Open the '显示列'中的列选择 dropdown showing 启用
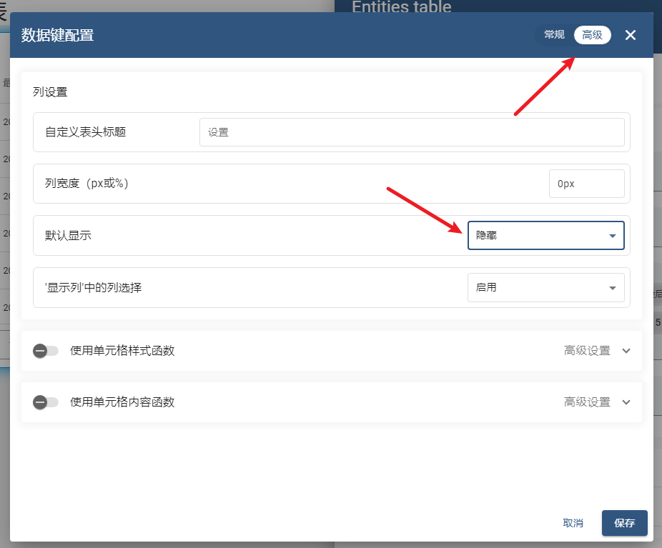The image size is (662, 548). (x=545, y=287)
